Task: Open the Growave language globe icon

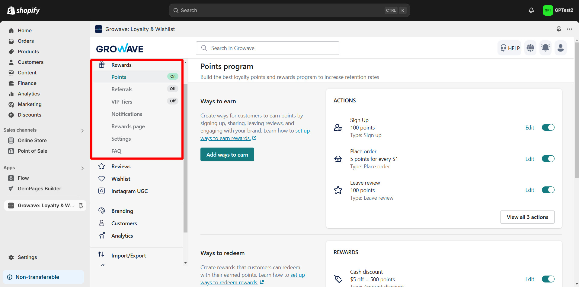Action: pos(530,48)
